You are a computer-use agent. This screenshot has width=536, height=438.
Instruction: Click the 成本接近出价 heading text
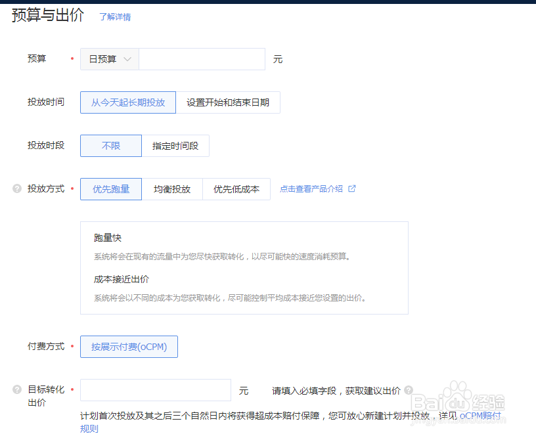point(122,280)
